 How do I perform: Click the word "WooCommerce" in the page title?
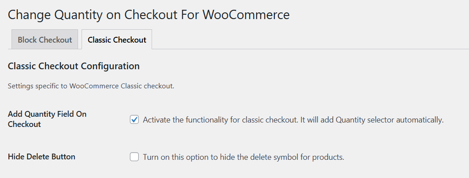(246, 14)
